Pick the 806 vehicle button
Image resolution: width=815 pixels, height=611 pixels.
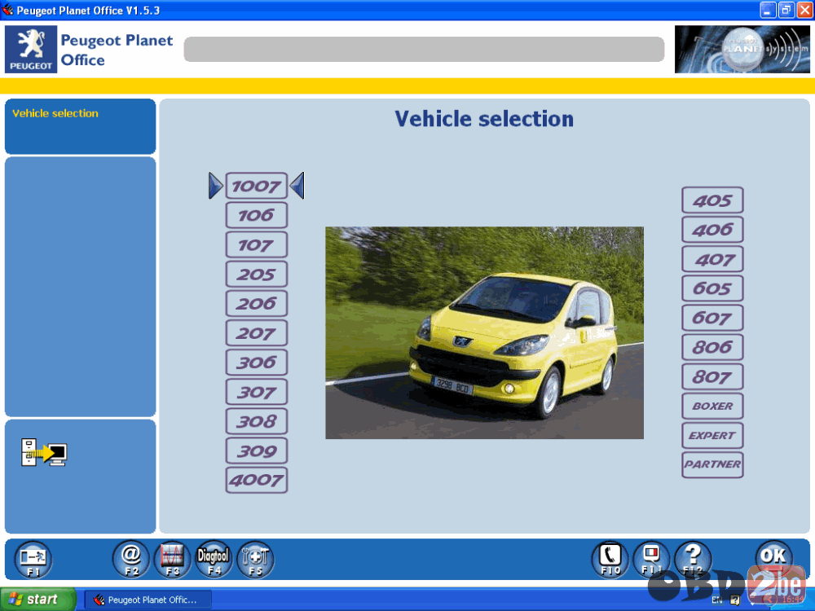pyautogui.click(x=712, y=347)
